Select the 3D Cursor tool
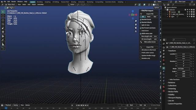Viewport: 196px width, 110px height. tap(3, 16)
